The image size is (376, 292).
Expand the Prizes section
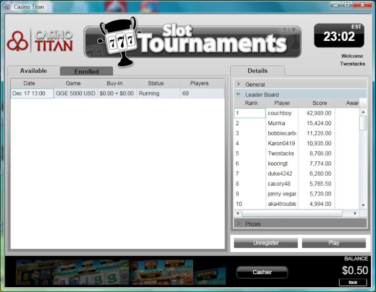(x=300, y=224)
